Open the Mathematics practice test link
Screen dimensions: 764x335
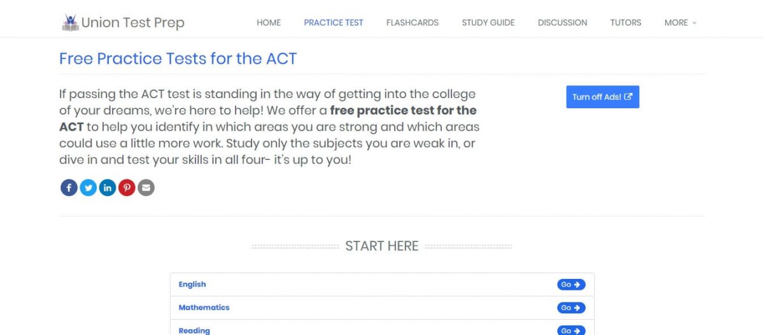(204, 308)
